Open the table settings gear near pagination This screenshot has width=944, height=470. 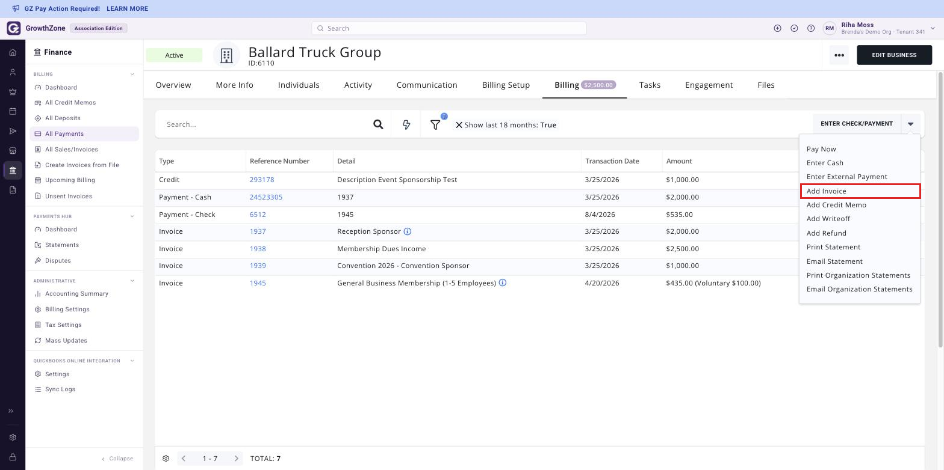pos(166,459)
